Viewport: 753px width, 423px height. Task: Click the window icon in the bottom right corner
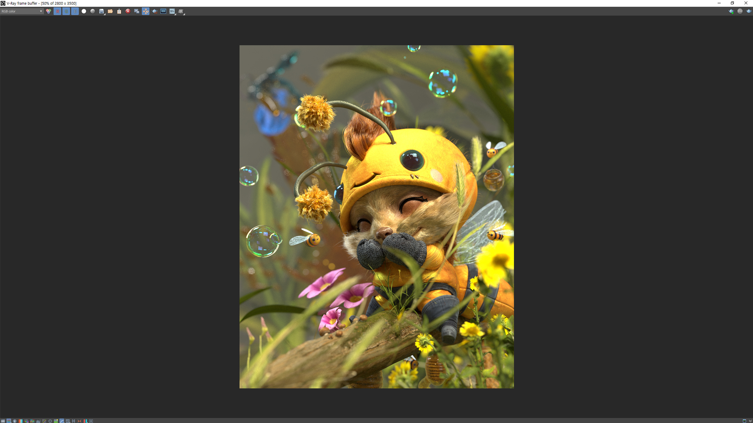744,421
